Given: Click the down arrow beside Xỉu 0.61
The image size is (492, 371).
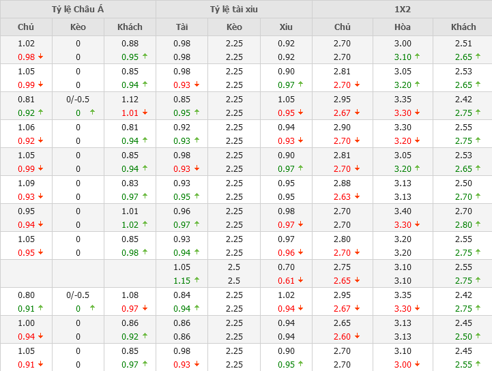Looking at the screenshot, I should point(300,280).
